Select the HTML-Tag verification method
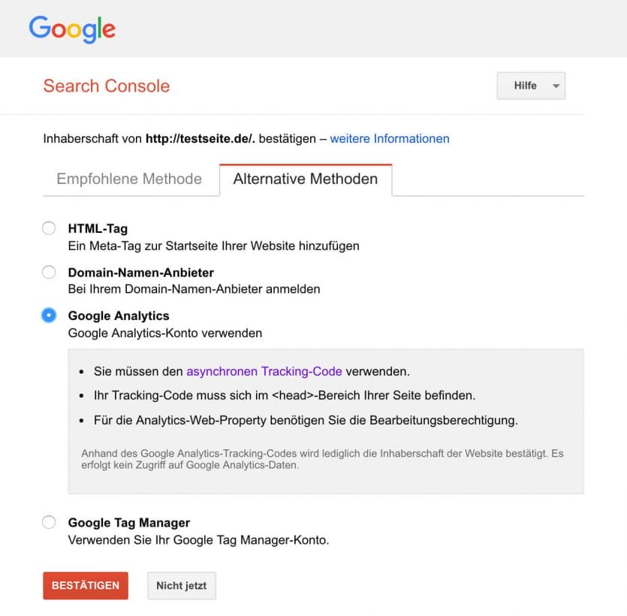This screenshot has width=627, height=616. (49, 228)
